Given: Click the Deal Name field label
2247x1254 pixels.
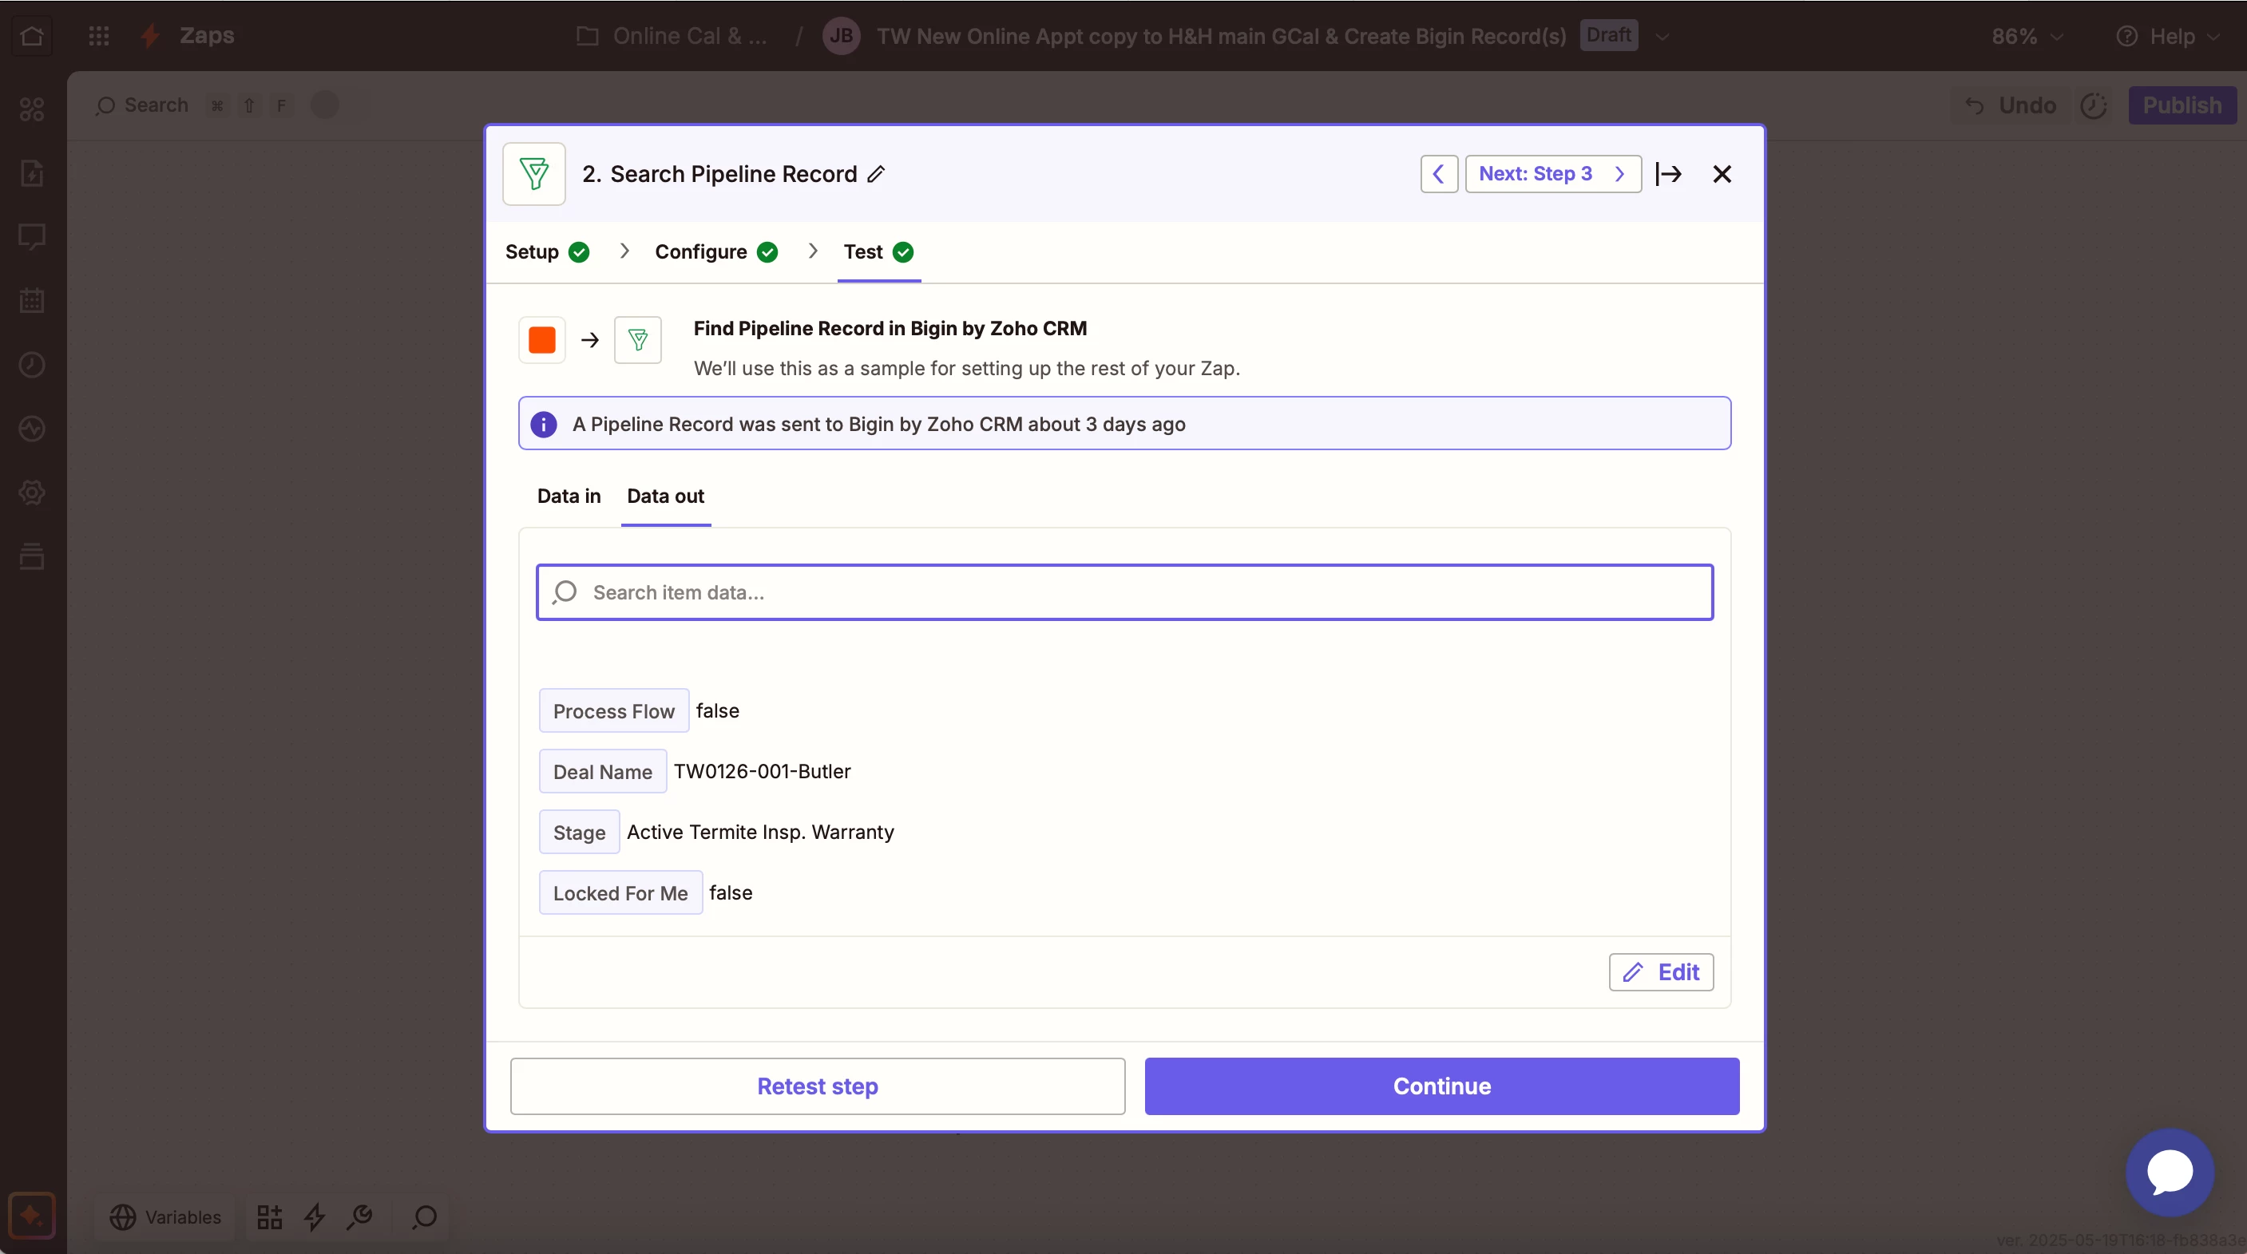Looking at the screenshot, I should point(602,771).
